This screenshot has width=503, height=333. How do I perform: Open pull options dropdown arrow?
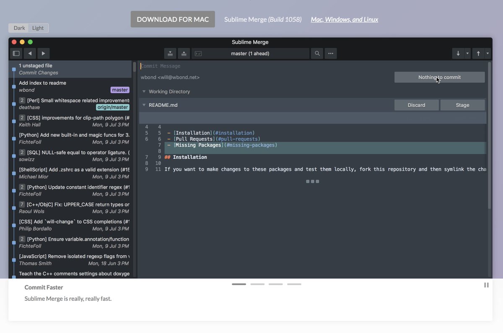click(467, 53)
